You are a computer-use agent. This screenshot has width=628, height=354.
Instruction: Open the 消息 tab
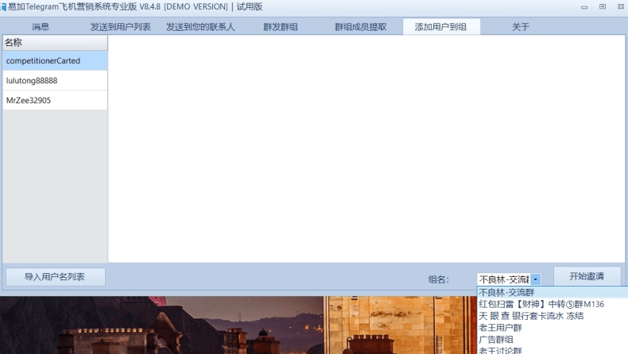tap(40, 27)
